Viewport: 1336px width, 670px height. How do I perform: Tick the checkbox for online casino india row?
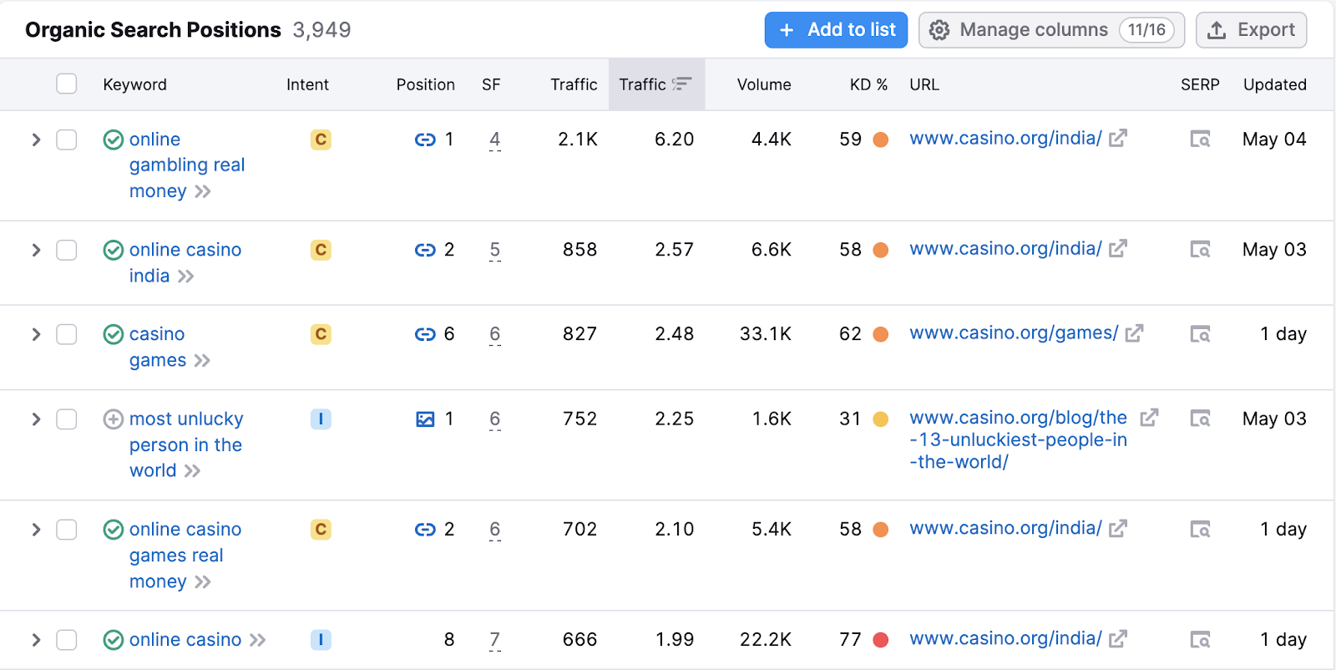point(67,250)
